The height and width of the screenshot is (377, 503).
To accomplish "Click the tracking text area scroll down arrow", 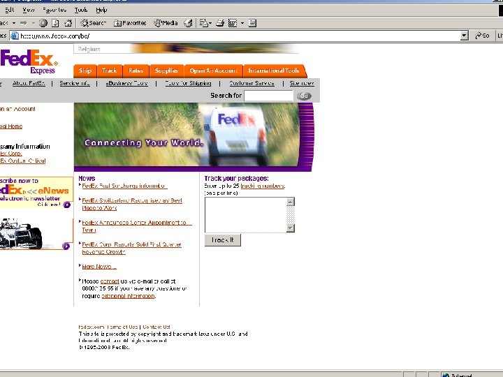I will tap(291, 228).
